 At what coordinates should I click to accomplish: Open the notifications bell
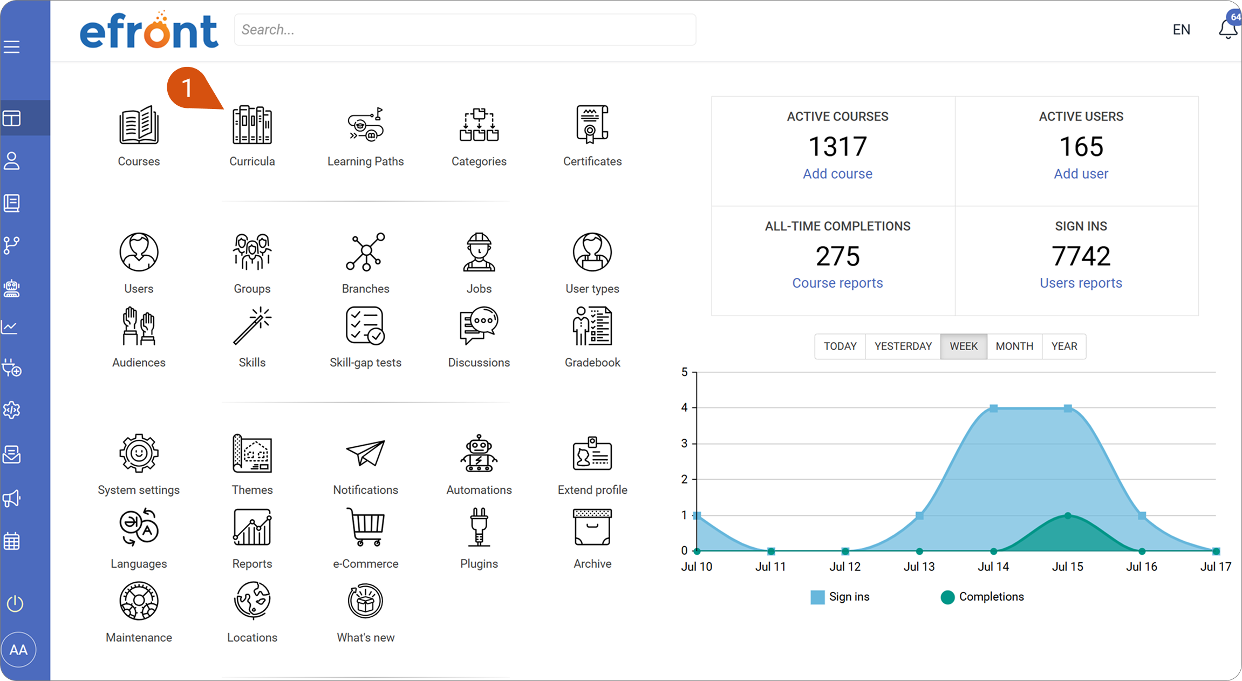click(x=1227, y=29)
